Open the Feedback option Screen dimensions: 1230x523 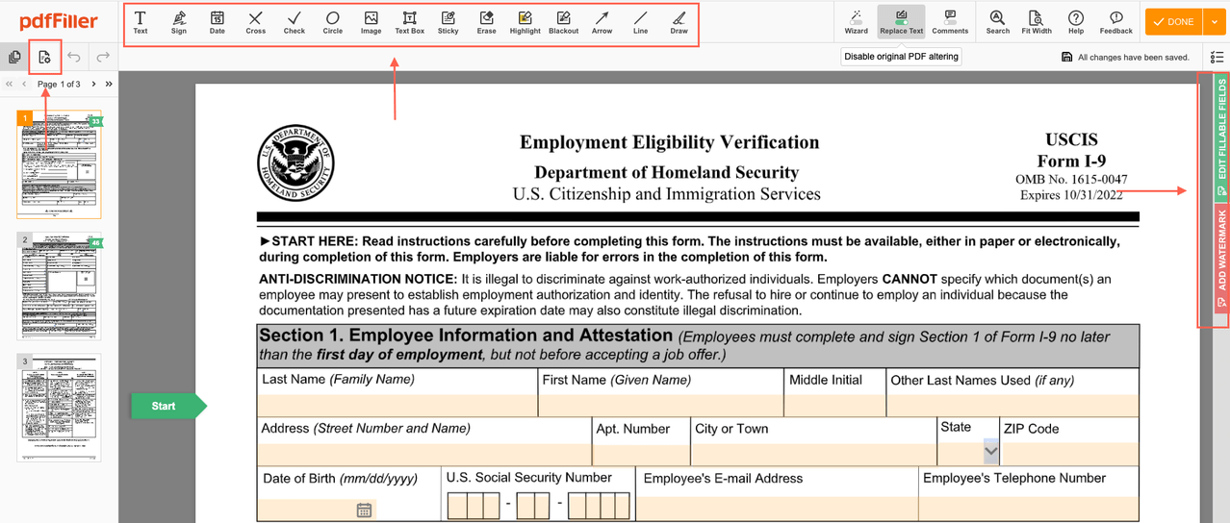1115,22
